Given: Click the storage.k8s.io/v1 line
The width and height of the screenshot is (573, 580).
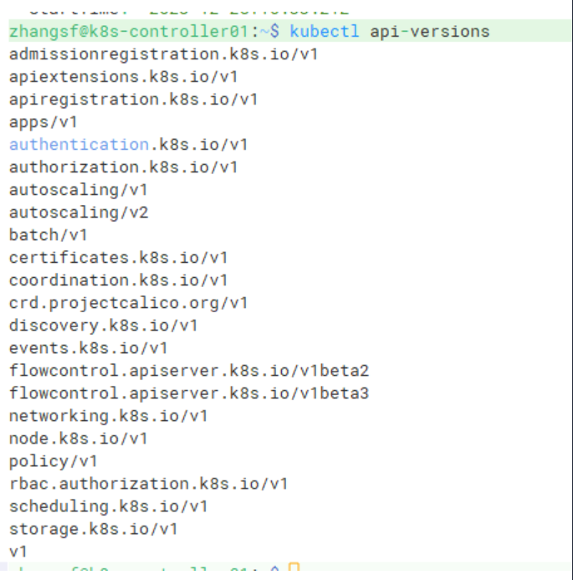Looking at the screenshot, I should click(93, 529).
